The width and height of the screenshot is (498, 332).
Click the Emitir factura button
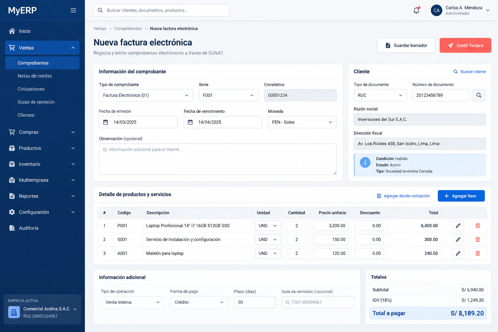click(x=465, y=45)
